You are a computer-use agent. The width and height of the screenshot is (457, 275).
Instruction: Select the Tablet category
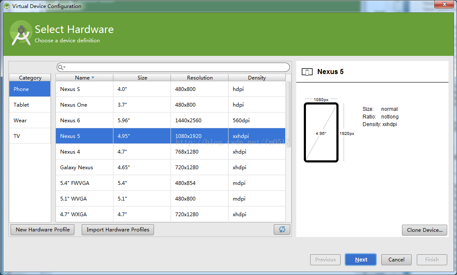pyautogui.click(x=30, y=104)
